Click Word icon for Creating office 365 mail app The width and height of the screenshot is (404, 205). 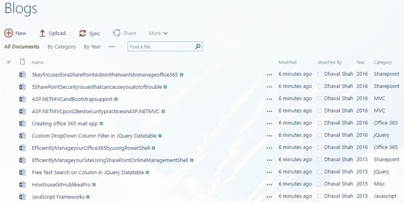tap(22, 124)
